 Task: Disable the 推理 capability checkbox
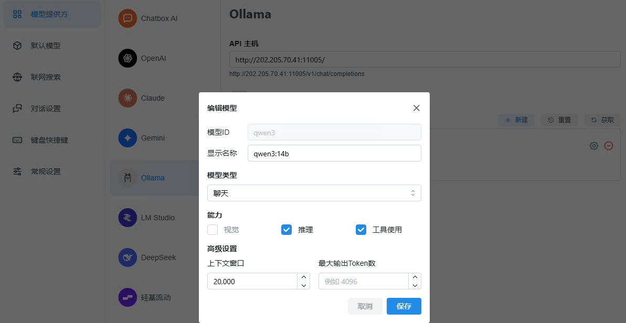(286, 230)
